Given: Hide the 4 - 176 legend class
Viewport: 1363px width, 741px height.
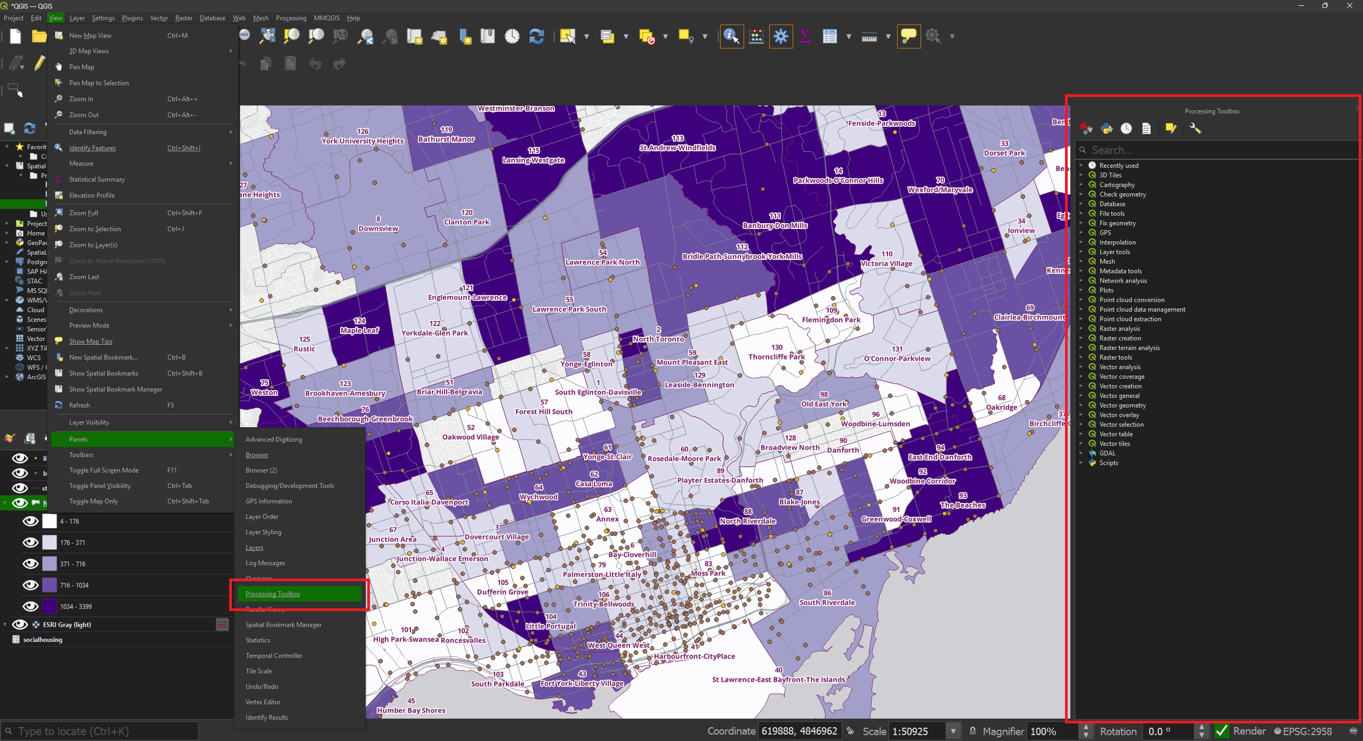Looking at the screenshot, I should pos(30,522).
